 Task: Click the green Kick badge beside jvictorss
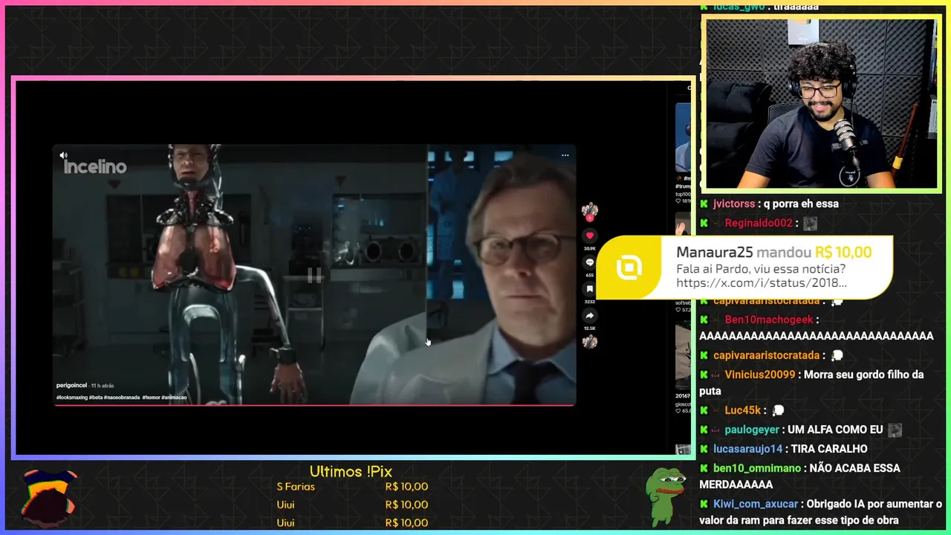pyautogui.click(x=704, y=204)
